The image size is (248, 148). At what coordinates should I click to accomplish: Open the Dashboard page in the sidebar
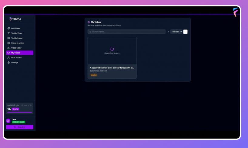coord(19,28)
